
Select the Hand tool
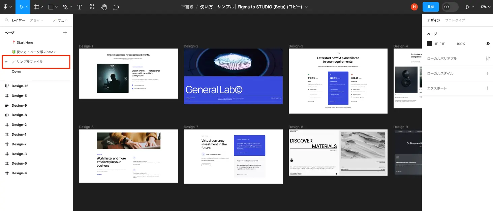coord(104,7)
